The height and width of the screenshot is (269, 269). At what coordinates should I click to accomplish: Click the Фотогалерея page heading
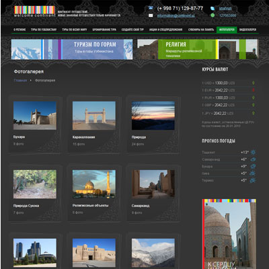[x=29, y=71]
